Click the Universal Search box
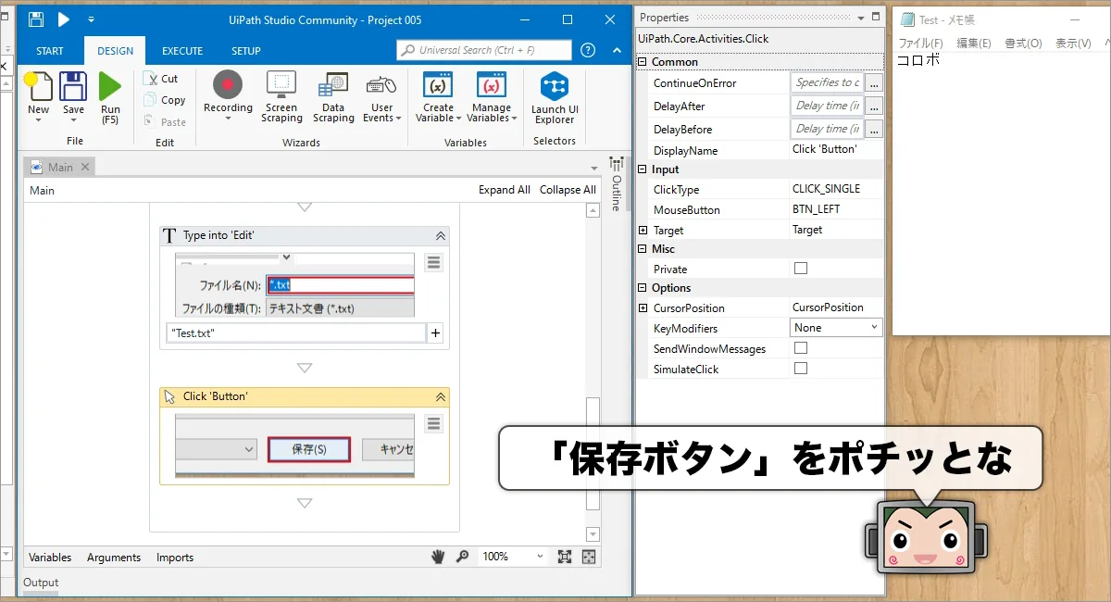1111x602 pixels. (x=484, y=50)
